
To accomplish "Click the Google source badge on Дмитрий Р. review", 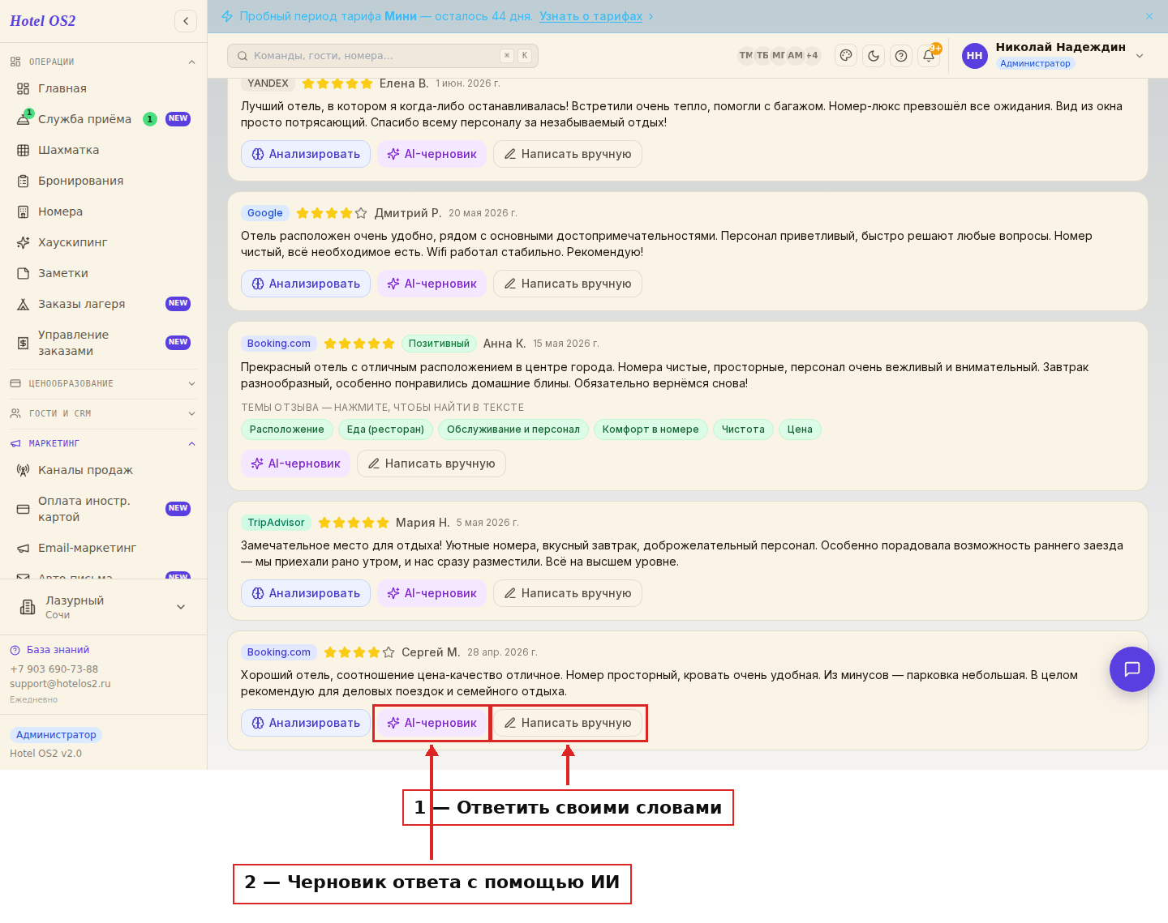I will 265,213.
